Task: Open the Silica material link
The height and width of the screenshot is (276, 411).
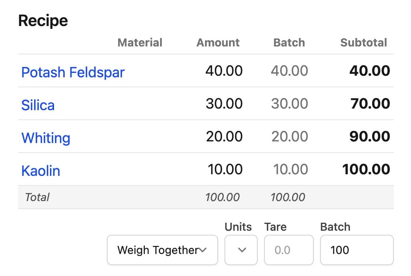Action: point(38,105)
